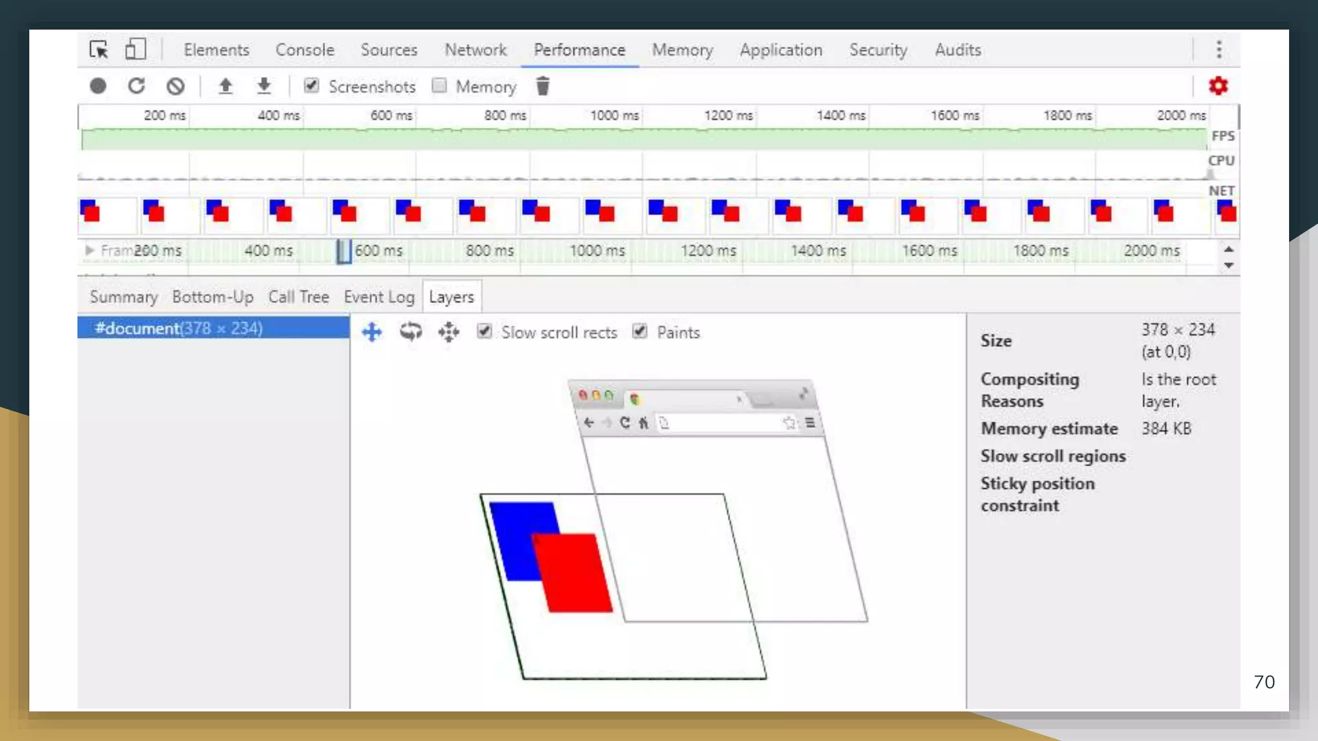Open the DevTools three-dot menu

tap(1219, 50)
